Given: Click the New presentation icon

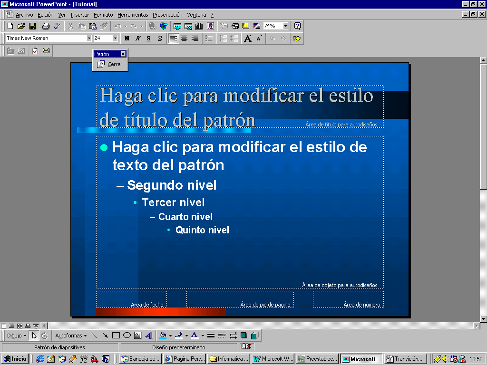Looking at the screenshot, I should coord(10,26).
